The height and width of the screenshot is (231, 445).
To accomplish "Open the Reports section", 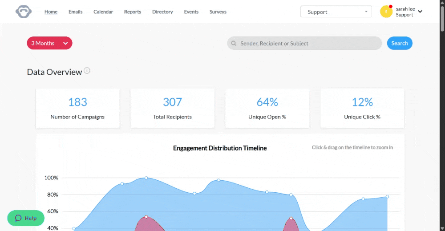I will [x=133, y=12].
